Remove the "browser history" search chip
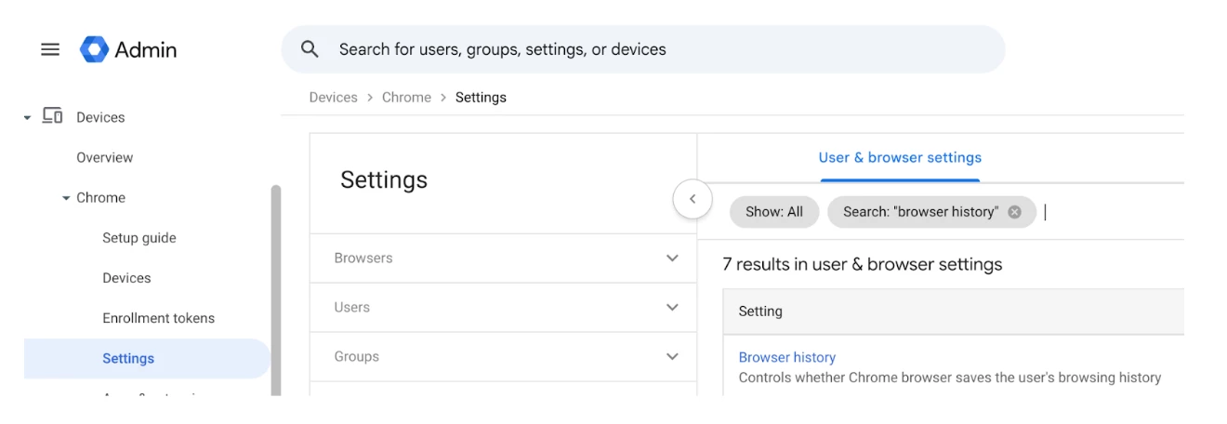Viewport: 1227px width, 424px height. point(1015,212)
